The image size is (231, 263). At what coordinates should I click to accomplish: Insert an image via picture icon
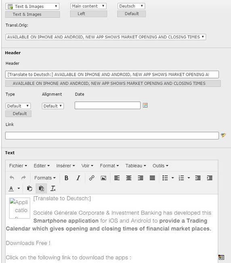103,178
